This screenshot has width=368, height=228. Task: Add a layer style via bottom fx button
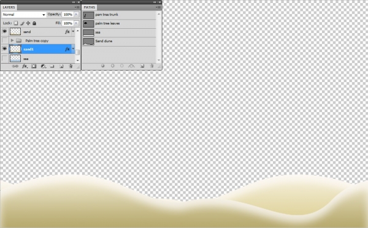point(25,66)
